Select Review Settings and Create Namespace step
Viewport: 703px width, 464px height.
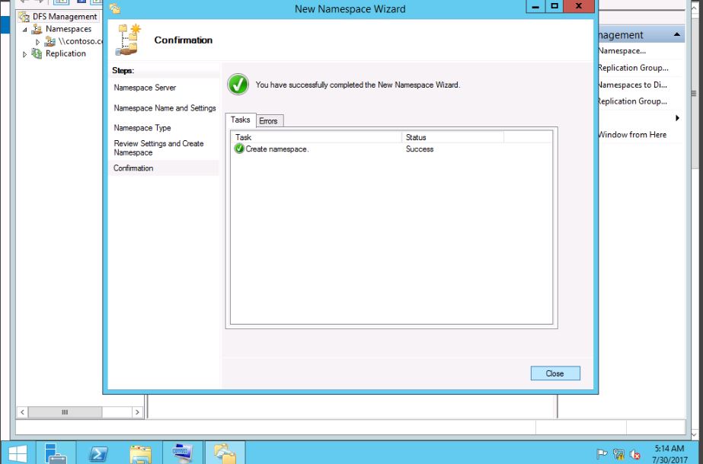(x=158, y=148)
